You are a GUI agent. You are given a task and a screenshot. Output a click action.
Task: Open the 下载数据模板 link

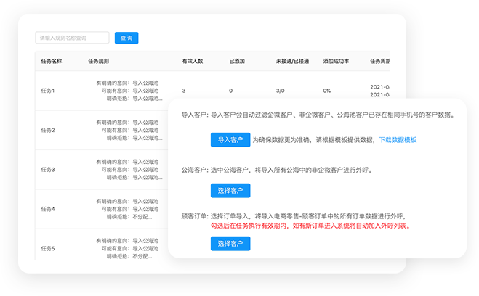(x=398, y=139)
